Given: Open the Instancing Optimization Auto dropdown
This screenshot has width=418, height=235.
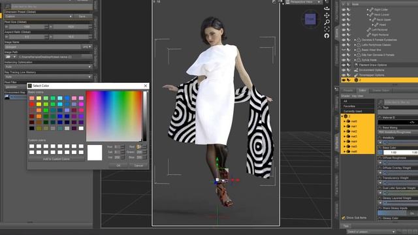Looking at the screenshot, I should [x=48, y=67].
